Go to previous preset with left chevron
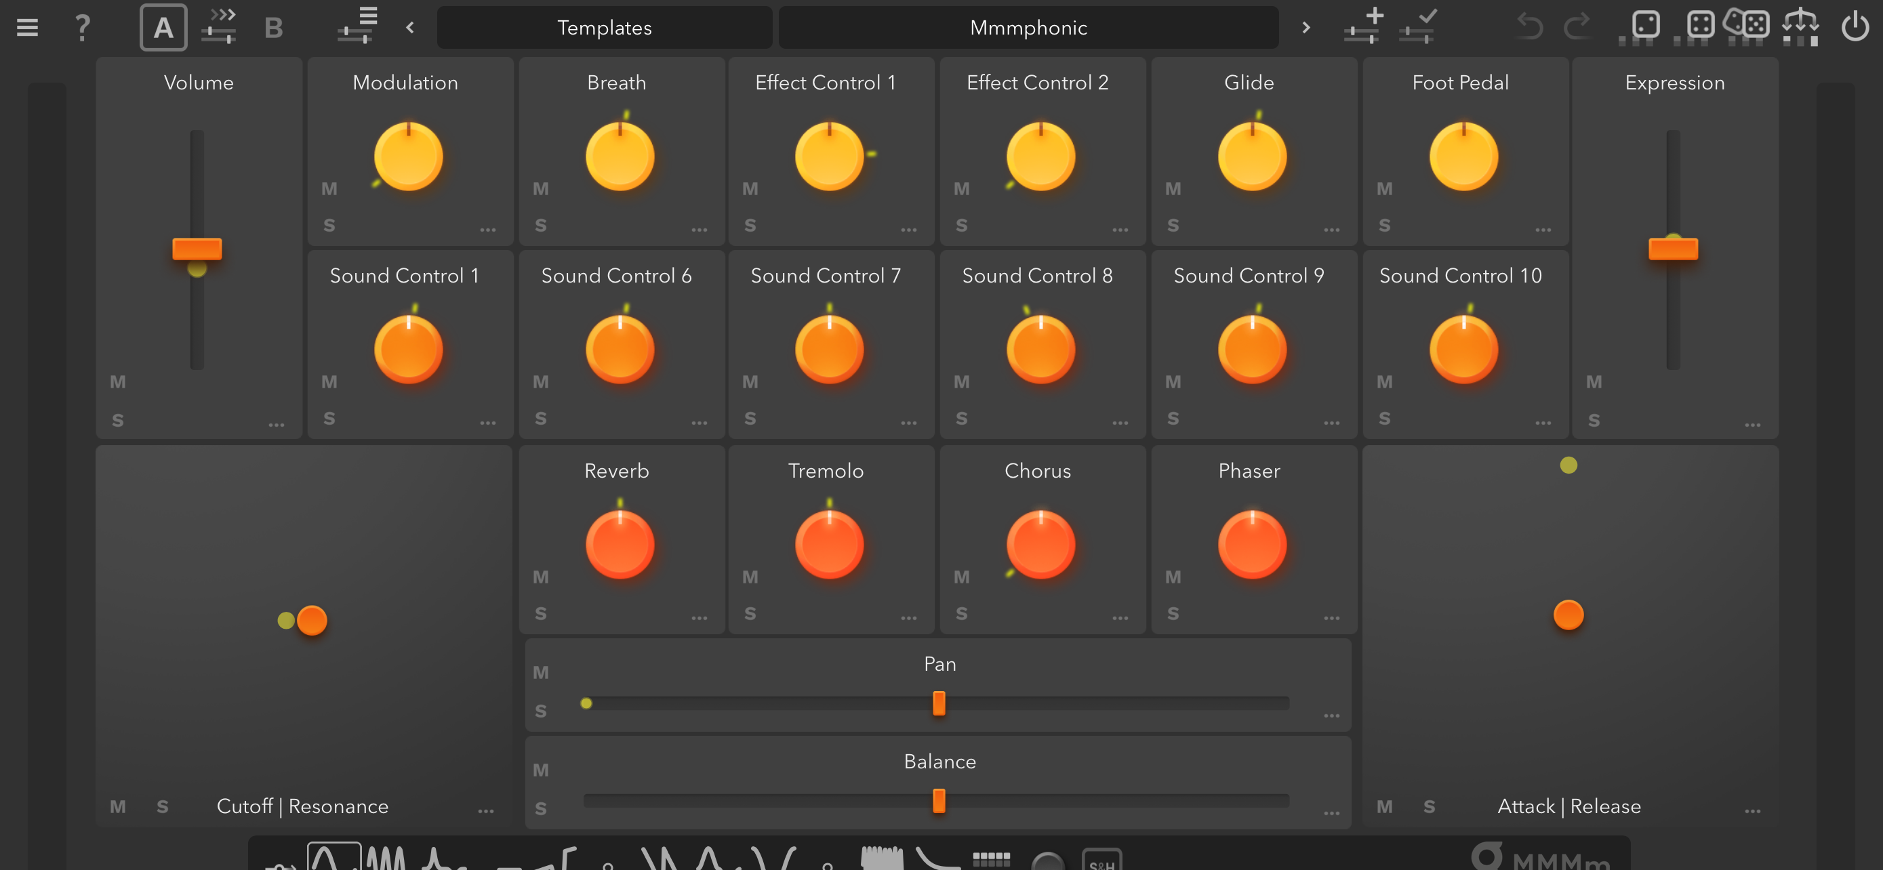Viewport: 1883px width, 870px height. (x=410, y=27)
